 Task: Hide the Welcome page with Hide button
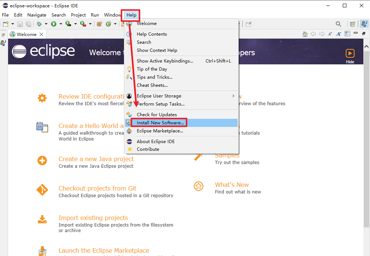[350, 56]
